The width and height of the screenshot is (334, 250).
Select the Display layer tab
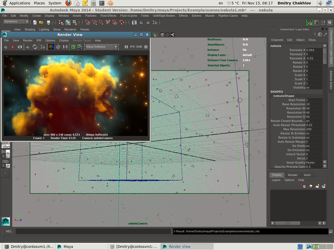click(x=277, y=175)
